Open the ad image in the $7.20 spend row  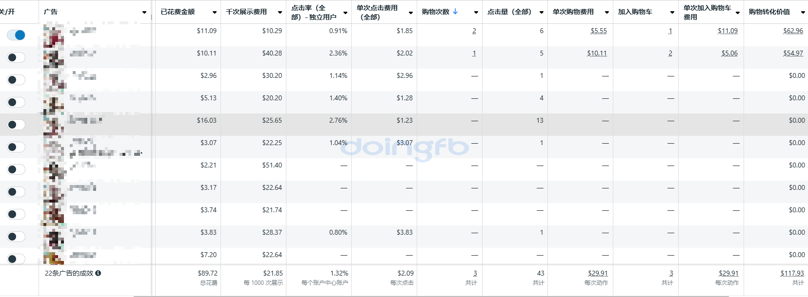click(53, 257)
